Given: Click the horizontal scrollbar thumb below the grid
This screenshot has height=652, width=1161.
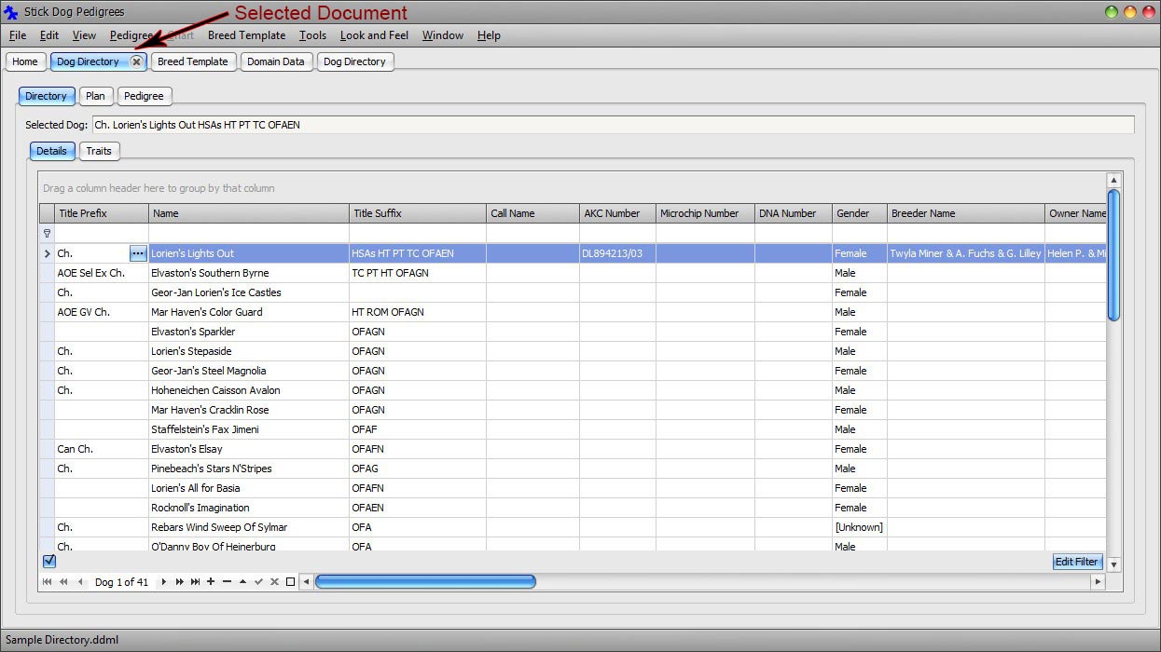Looking at the screenshot, I should click(425, 581).
